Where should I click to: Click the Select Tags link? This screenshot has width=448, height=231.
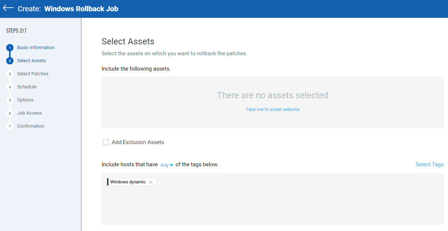(x=429, y=164)
